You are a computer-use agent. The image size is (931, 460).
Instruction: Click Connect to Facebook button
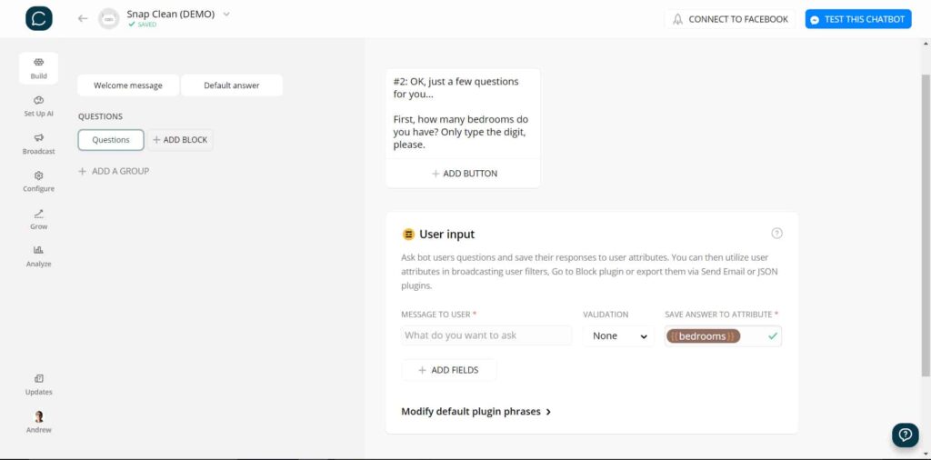click(730, 19)
